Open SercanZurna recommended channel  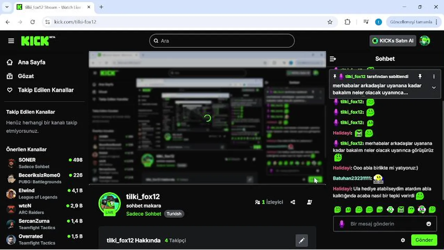[44, 224]
